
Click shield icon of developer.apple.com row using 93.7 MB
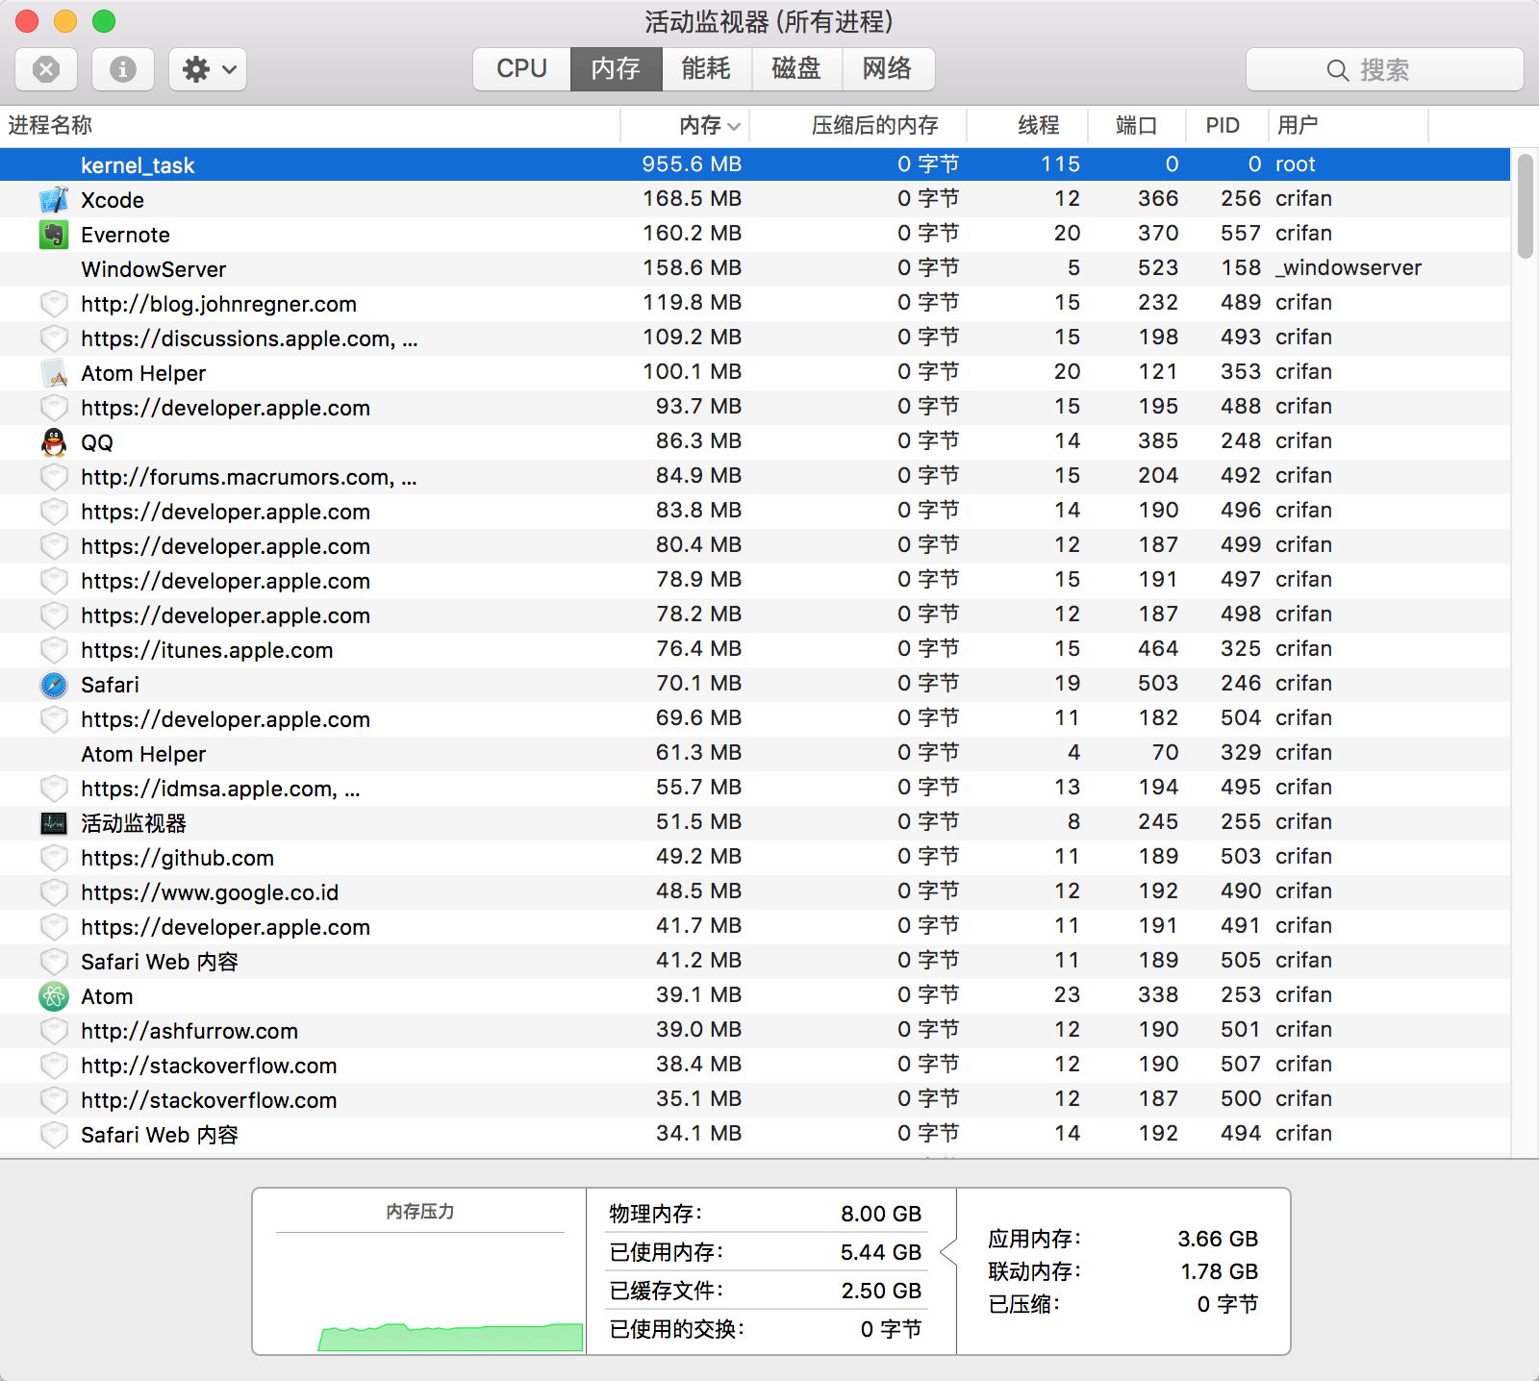tap(54, 408)
